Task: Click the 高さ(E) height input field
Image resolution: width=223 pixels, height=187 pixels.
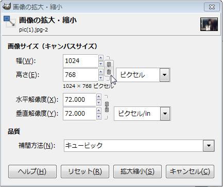Action: 80,75
